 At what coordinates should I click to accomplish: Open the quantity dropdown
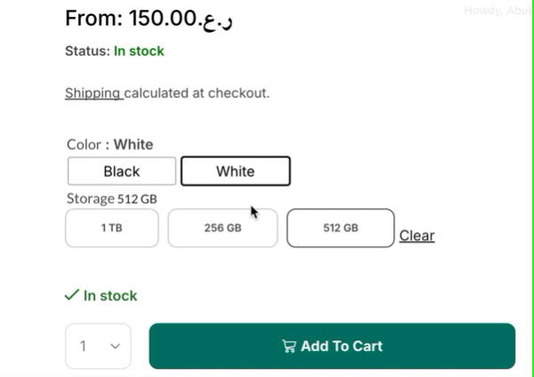[x=98, y=346]
